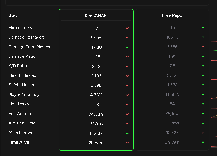Click the up arrow beside RevoGNAM's Avg Edit Time
217x156 pixels.
(x=127, y=124)
